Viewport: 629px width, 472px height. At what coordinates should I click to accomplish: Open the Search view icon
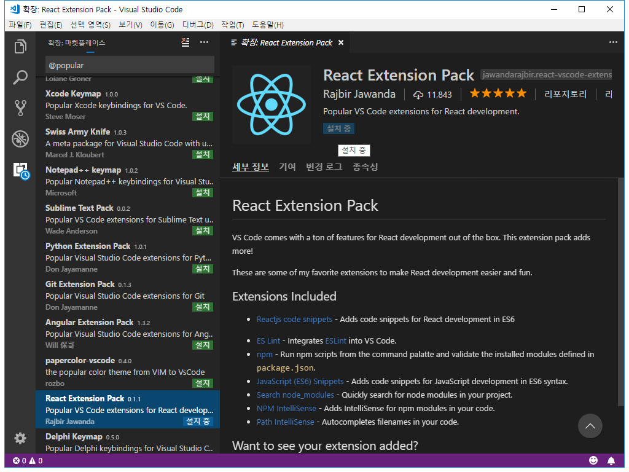20,77
